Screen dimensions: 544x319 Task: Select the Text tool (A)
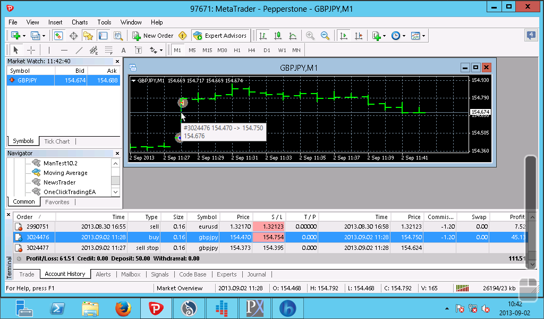[123, 51]
